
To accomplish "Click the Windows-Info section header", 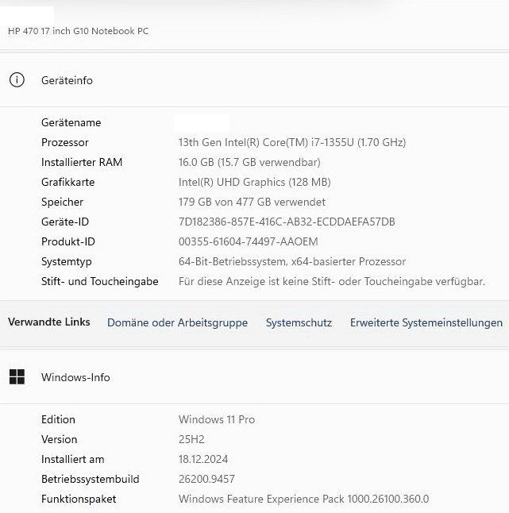I will [x=254, y=377].
